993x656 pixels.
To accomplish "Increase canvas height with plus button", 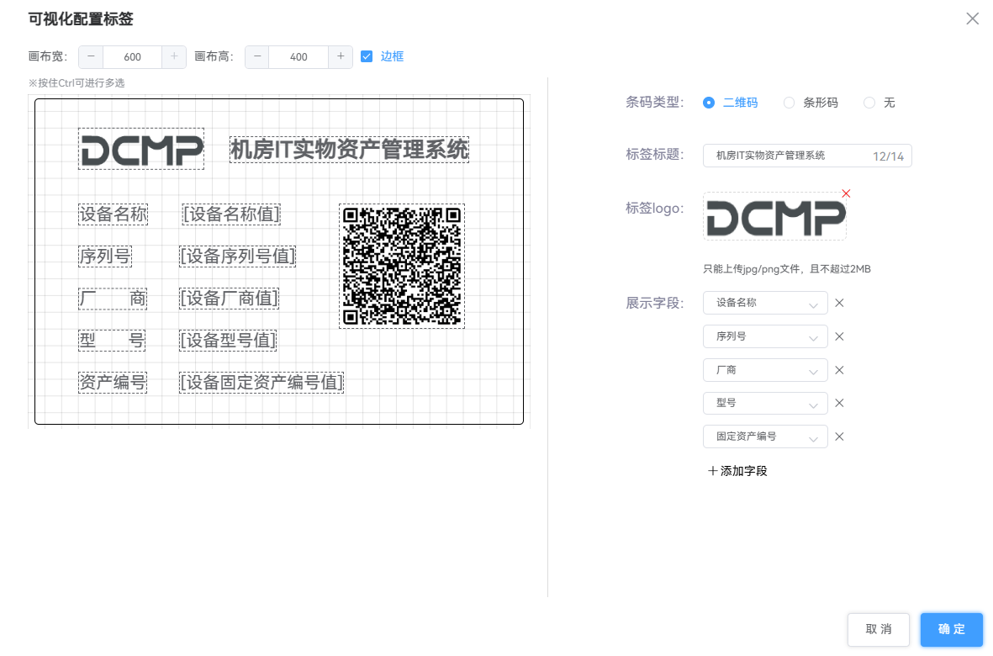I will pos(340,57).
